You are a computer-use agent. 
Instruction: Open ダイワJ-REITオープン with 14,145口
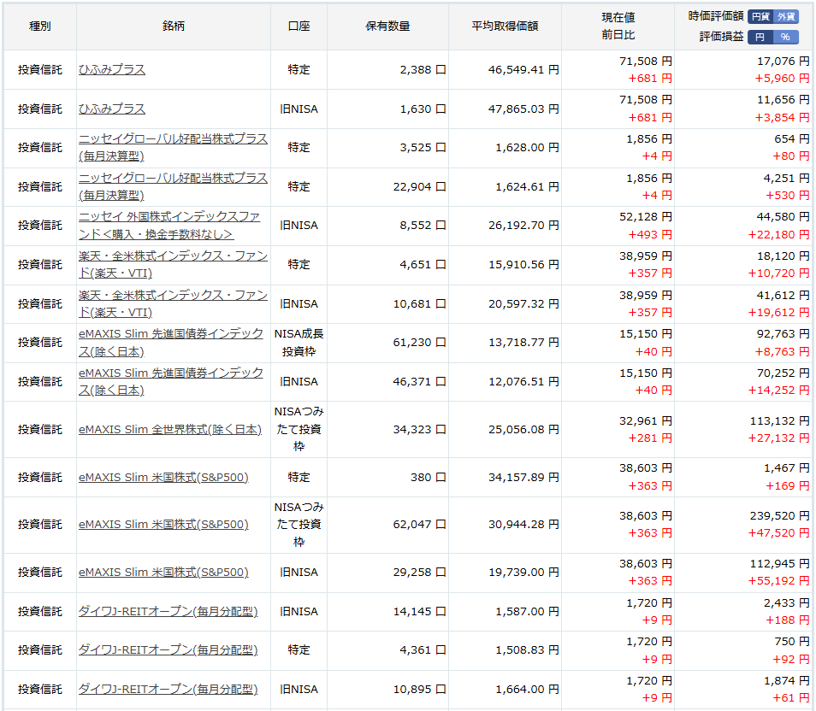pos(169,612)
